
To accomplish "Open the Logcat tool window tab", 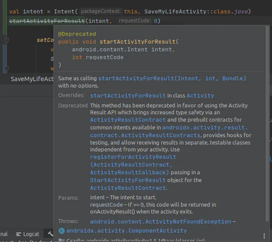I will (x=28, y=234).
